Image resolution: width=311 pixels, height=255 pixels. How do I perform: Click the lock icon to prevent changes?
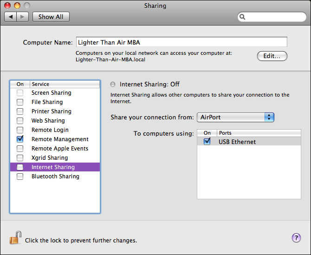[x=15, y=238]
